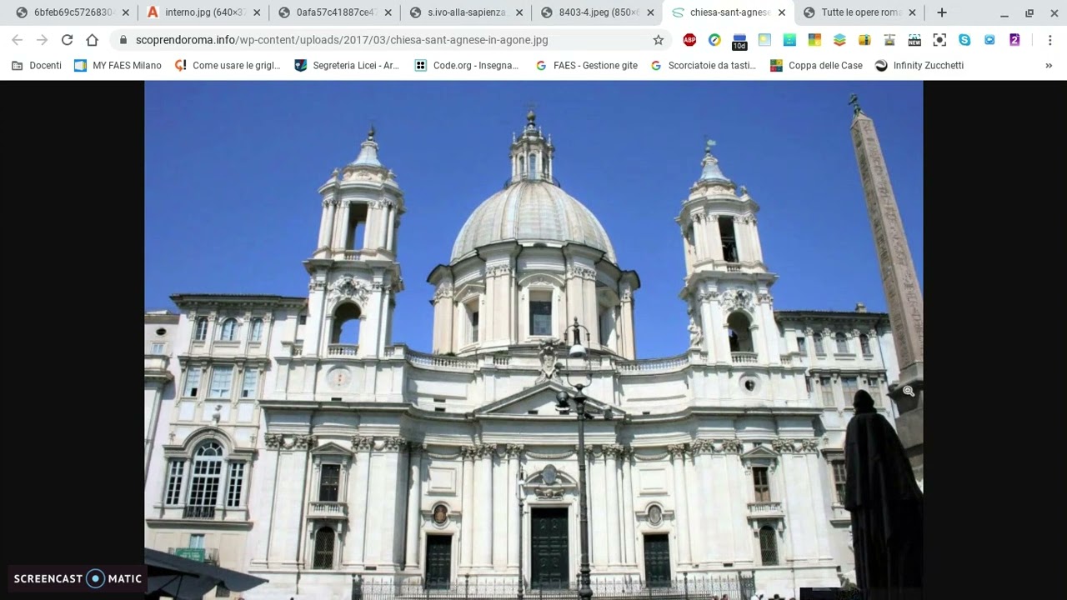The width and height of the screenshot is (1067, 600).
Task: View site info via padlock icon
Action: [x=123, y=40]
